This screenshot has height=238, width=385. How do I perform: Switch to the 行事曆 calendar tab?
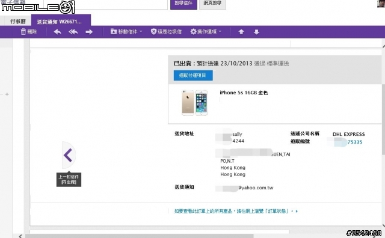[18, 22]
